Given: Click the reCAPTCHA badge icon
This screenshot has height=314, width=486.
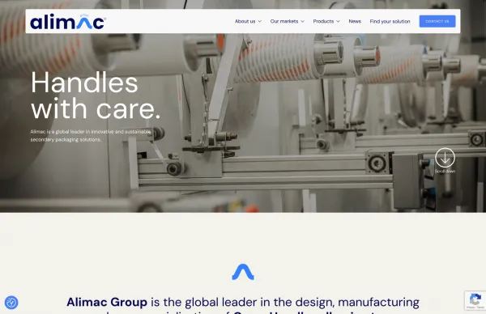Looking at the screenshot, I should coord(475,299).
